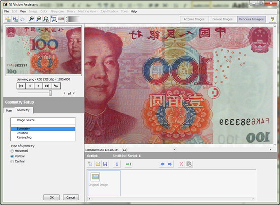Click the grayscale palette gradient swatch
Image resolution: width=280 pixels, height=205 pixels.
click(x=74, y=19)
